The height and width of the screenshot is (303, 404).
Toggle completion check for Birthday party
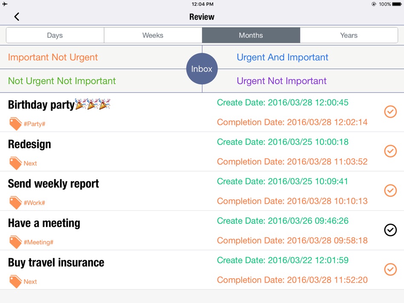[390, 111]
